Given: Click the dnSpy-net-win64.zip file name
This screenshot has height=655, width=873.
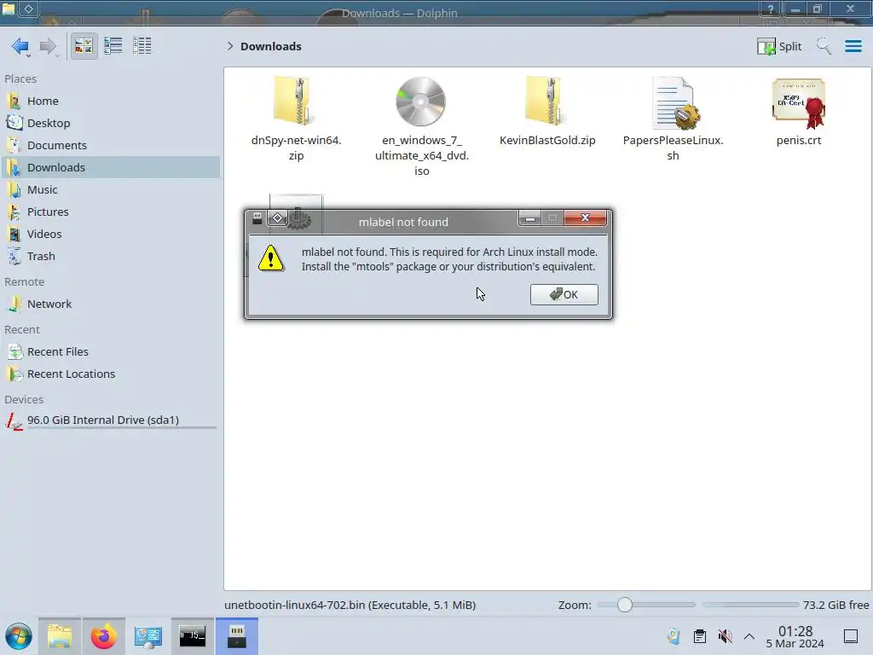Looking at the screenshot, I should pos(296,148).
